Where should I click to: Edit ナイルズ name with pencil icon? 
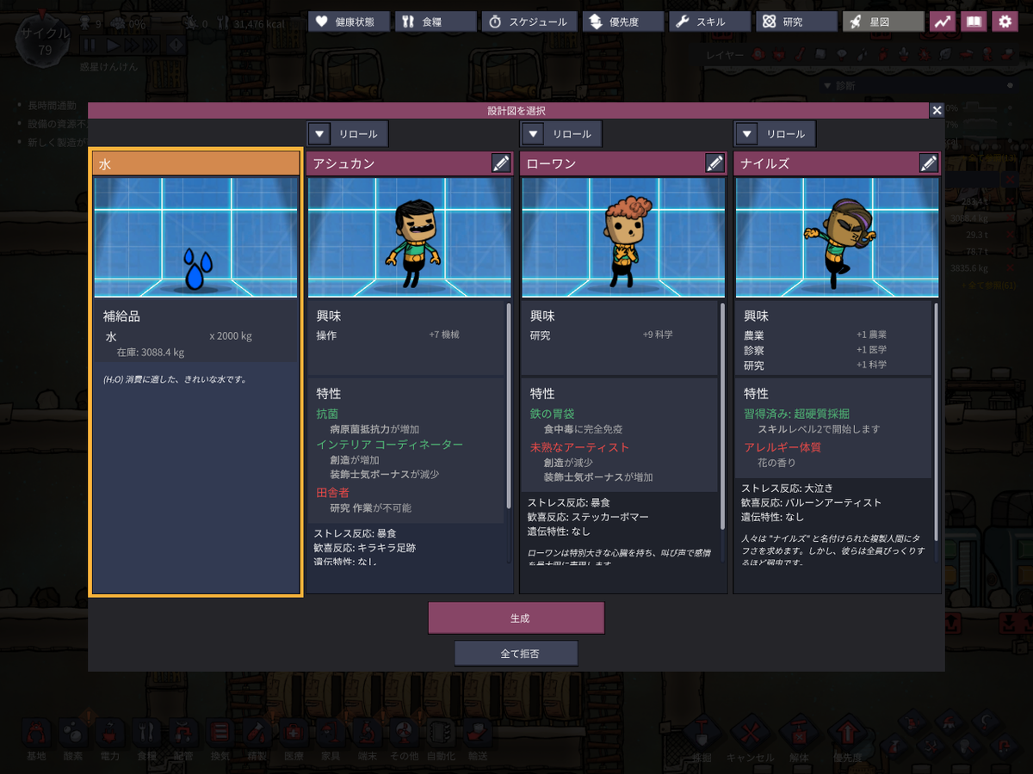pyautogui.click(x=928, y=163)
